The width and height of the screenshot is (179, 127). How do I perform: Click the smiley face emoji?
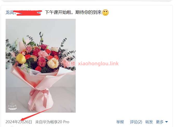pyautogui.click(x=105, y=13)
